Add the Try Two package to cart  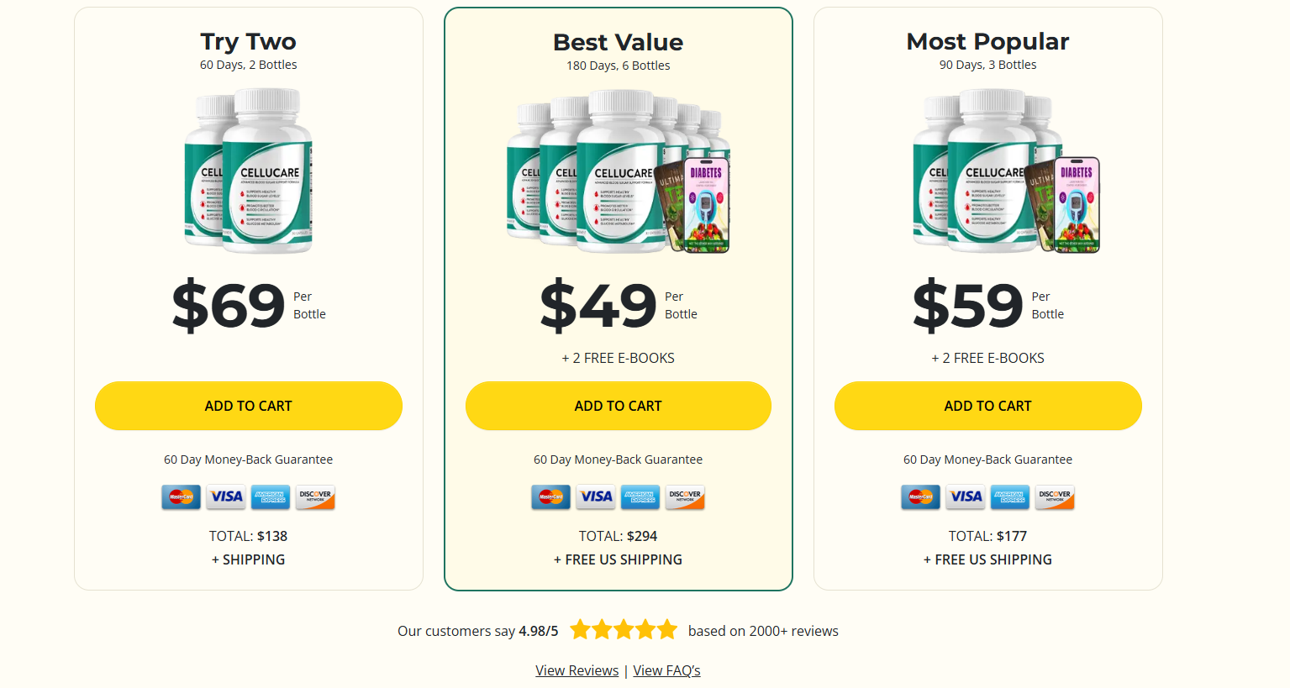coord(249,406)
